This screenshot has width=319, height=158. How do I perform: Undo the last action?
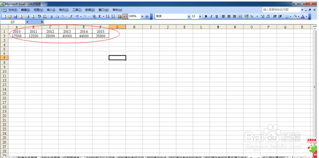(x=77, y=16)
